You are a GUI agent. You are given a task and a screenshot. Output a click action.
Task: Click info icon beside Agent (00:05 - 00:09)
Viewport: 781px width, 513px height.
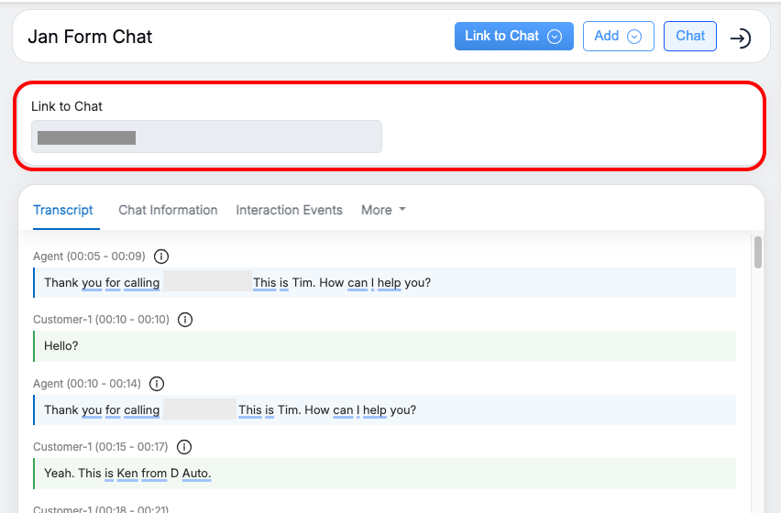pyautogui.click(x=161, y=256)
